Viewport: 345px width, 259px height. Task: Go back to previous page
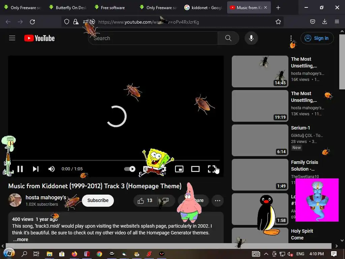point(8,22)
